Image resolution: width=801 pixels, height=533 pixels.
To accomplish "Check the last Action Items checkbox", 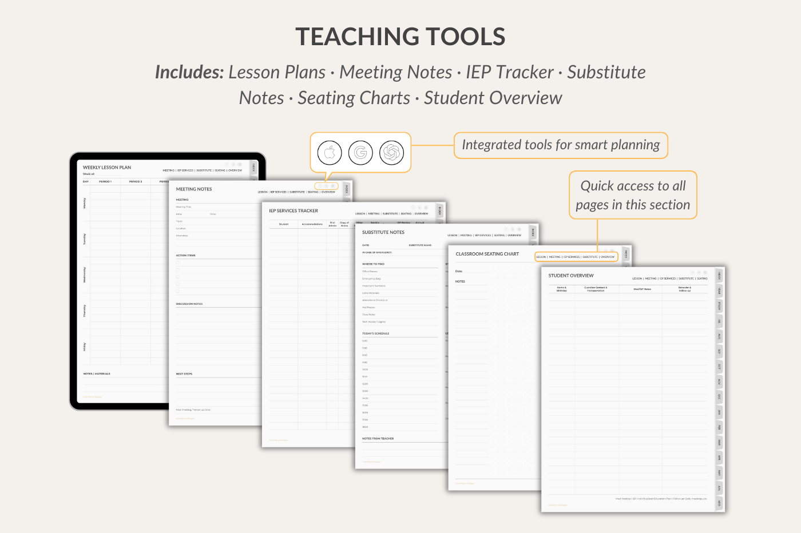I will 178,291.
